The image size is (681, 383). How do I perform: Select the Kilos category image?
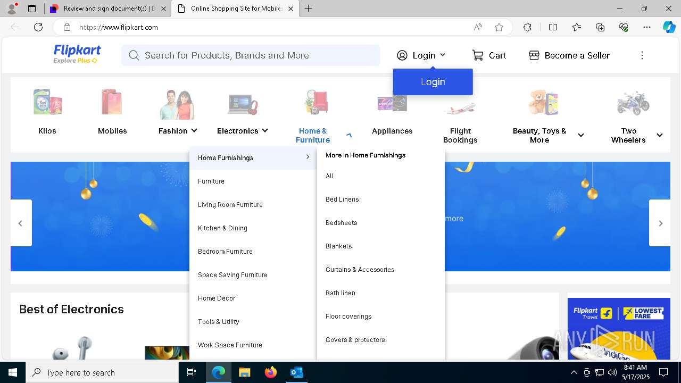tap(47, 102)
